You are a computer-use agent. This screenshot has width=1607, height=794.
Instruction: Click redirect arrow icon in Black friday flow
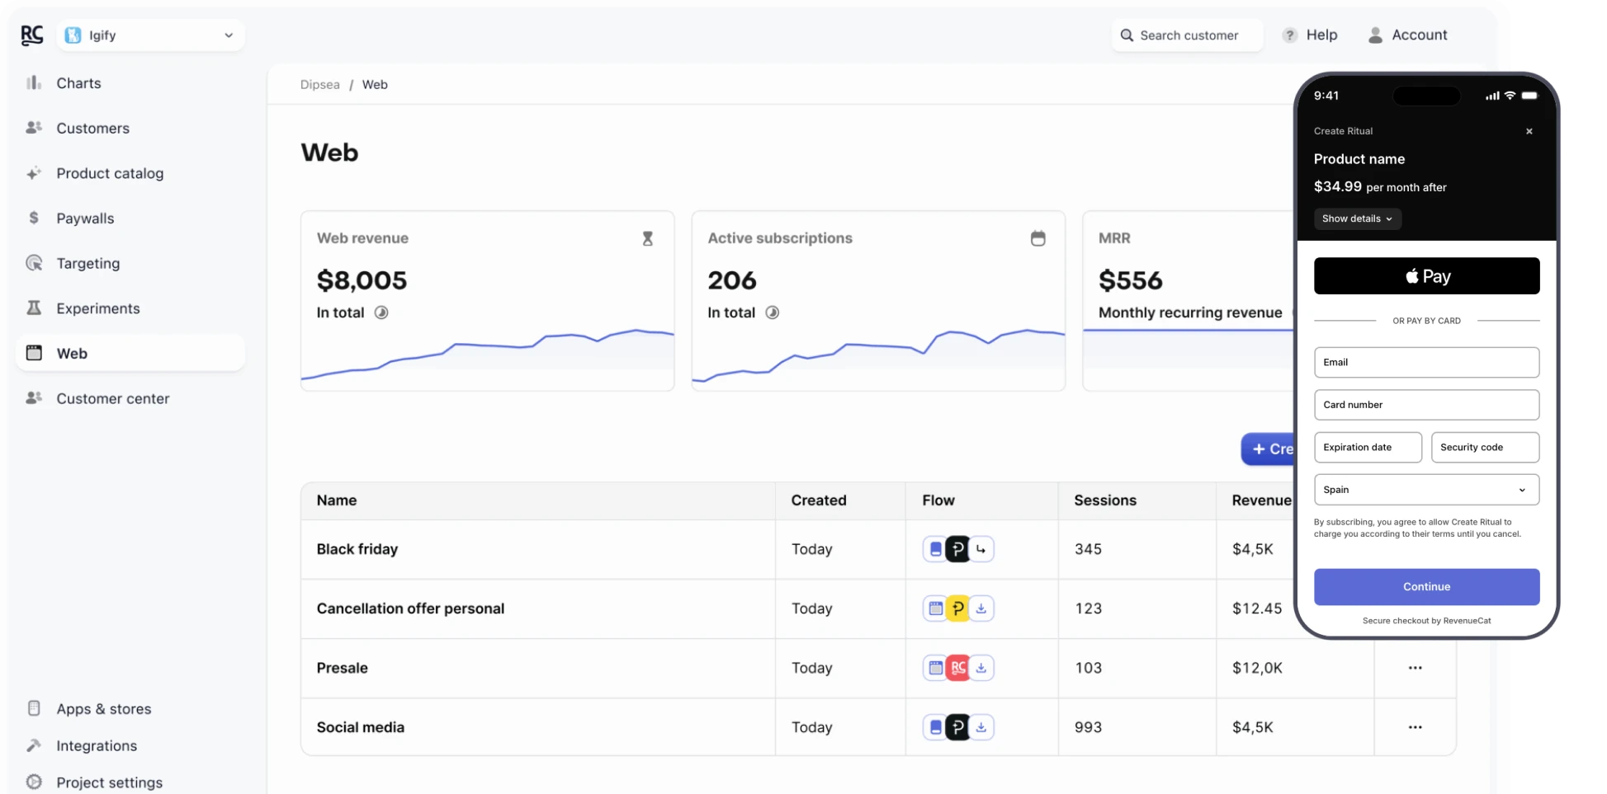tap(981, 549)
